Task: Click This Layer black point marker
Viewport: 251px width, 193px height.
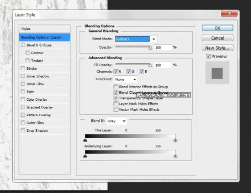Action: pos(85,140)
